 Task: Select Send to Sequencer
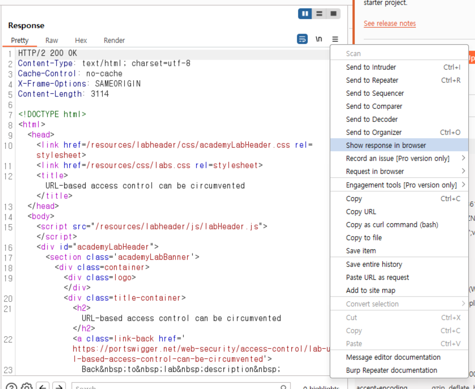[399, 93]
